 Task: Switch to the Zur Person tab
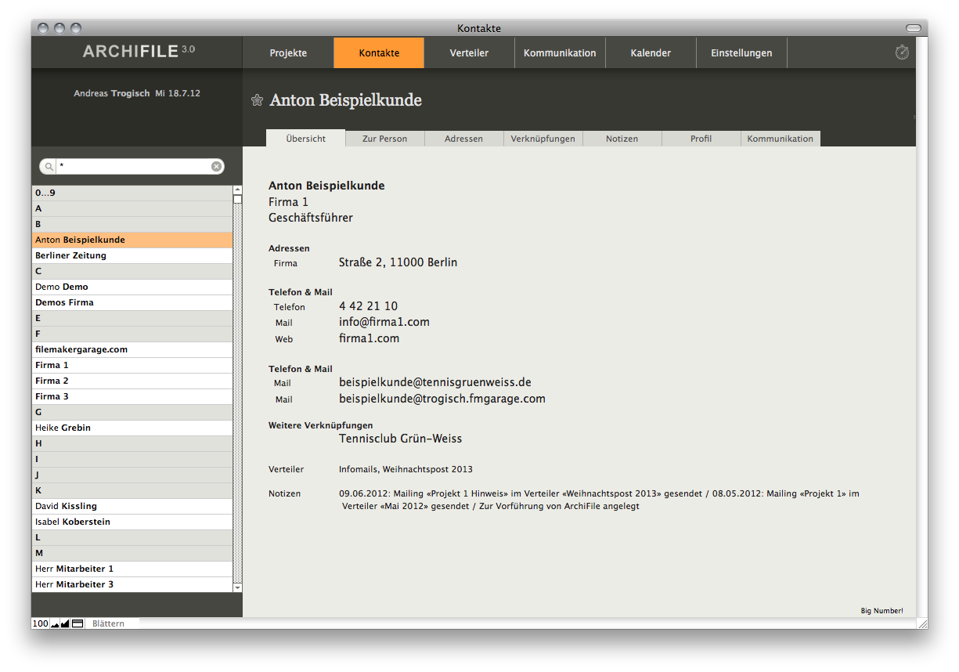(384, 139)
